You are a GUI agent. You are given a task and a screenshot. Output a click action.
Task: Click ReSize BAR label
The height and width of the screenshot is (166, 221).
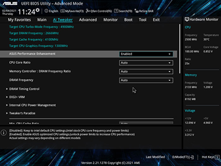pyautogui.click(x=146, y=11)
